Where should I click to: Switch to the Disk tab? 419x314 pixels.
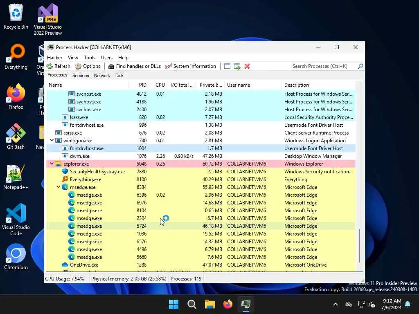[119, 76]
